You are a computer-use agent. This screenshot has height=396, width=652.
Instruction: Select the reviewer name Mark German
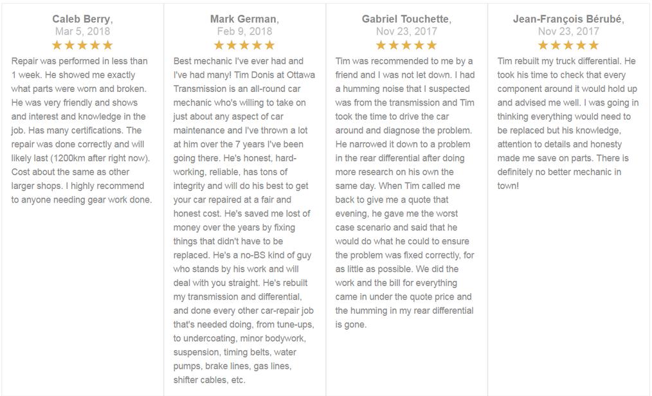click(x=243, y=19)
